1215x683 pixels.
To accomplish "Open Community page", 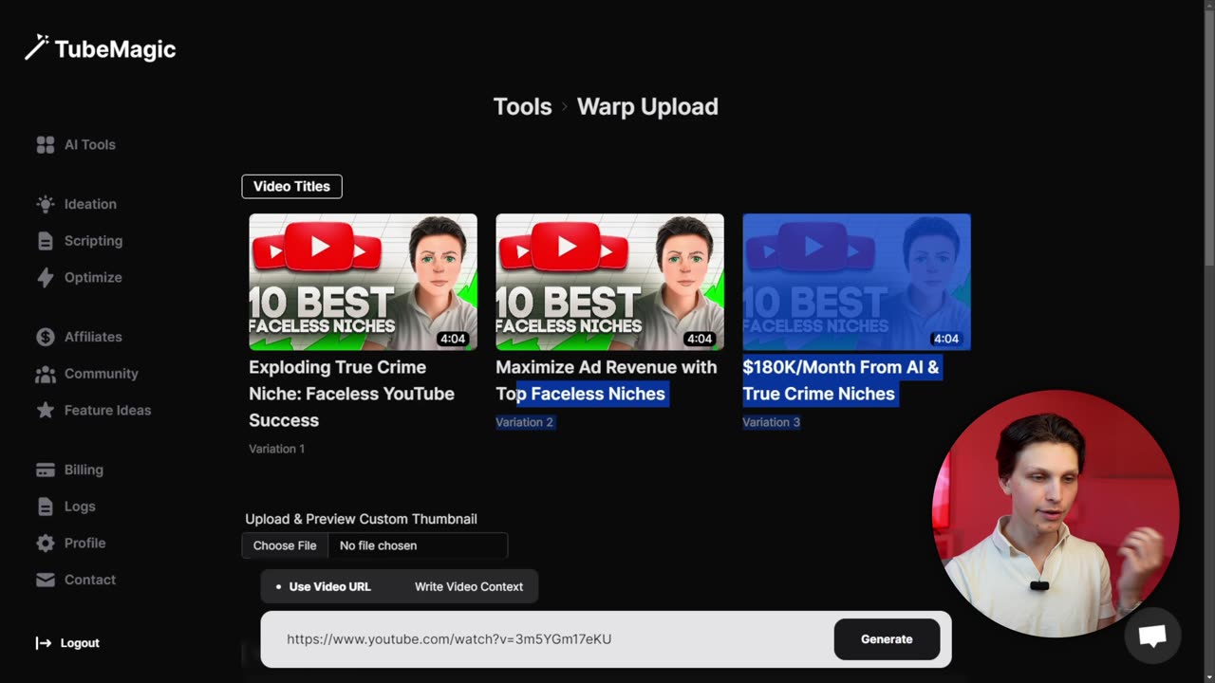I will click(x=102, y=374).
